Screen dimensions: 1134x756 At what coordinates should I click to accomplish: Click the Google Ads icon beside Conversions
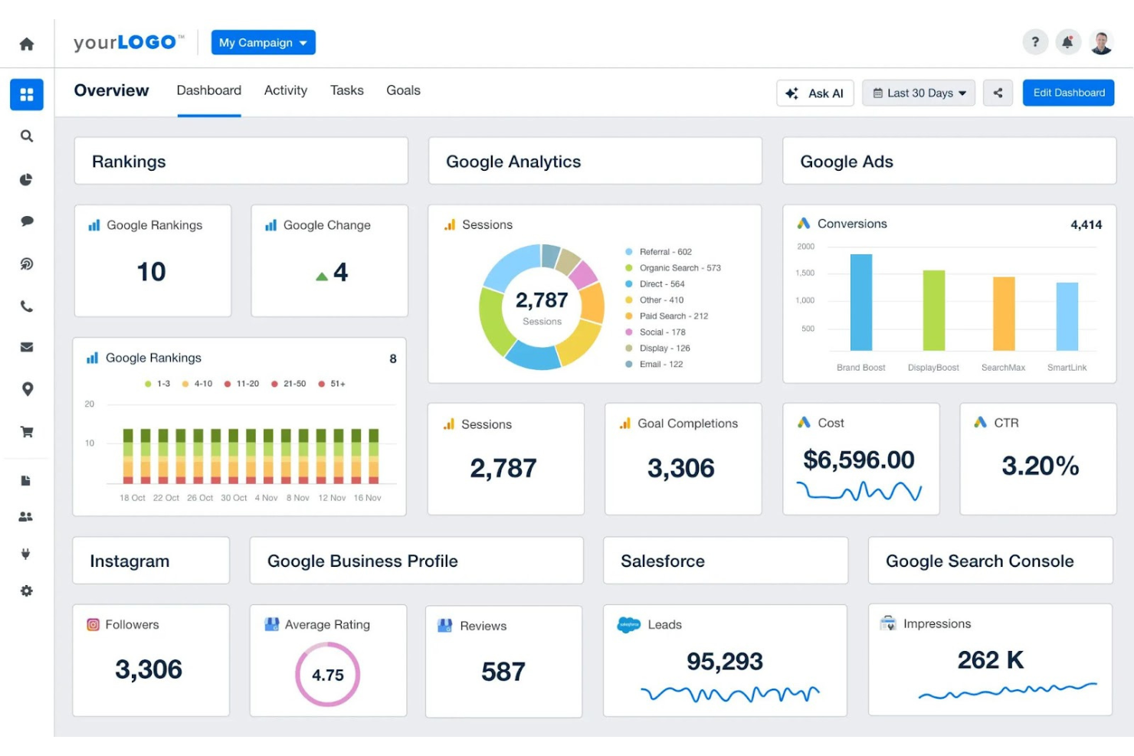pyautogui.click(x=804, y=224)
